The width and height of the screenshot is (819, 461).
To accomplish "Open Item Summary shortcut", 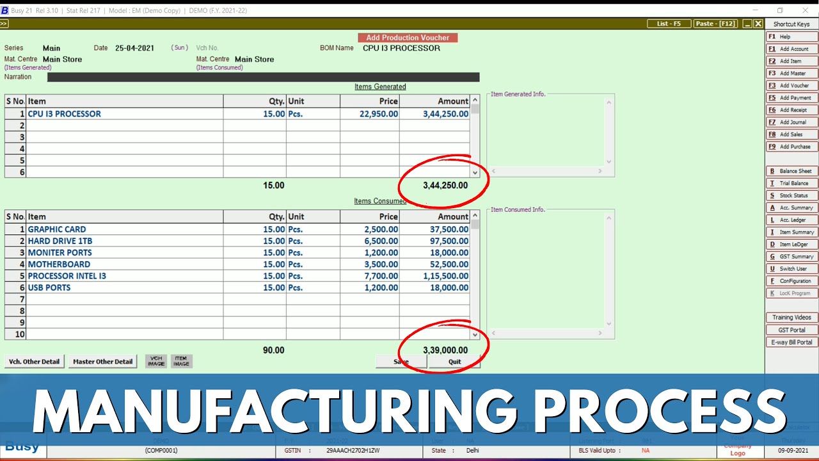I will [x=791, y=232].
